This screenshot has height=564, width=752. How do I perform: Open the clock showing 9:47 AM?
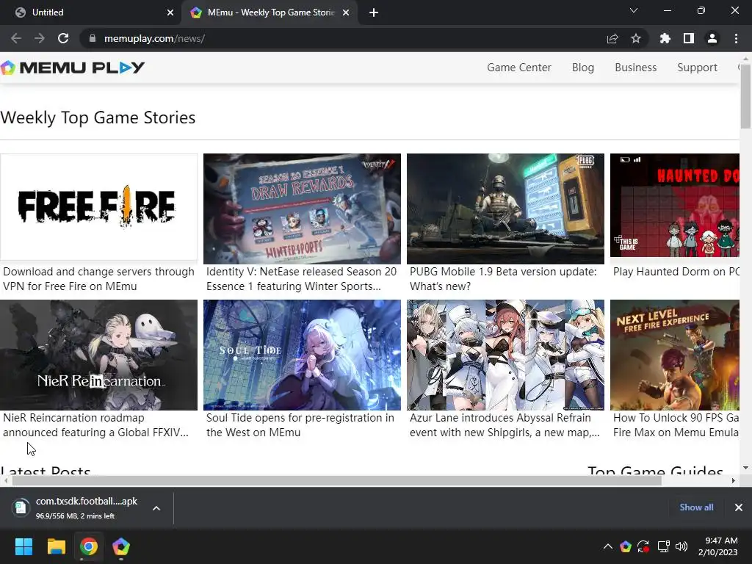717,546
